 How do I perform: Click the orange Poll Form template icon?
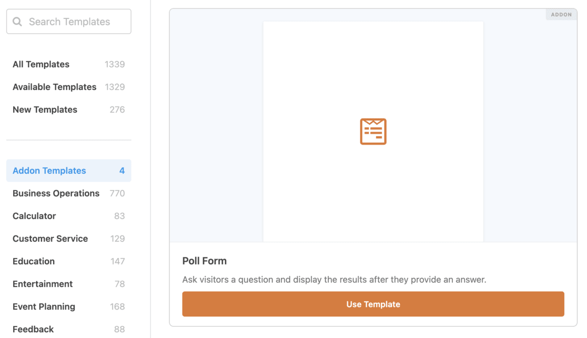373,131
